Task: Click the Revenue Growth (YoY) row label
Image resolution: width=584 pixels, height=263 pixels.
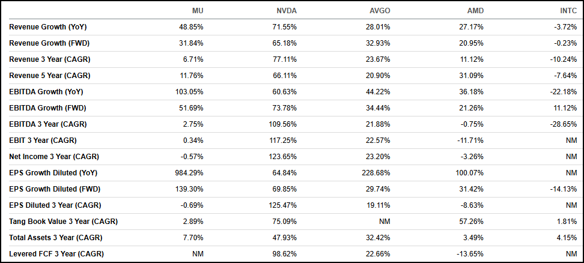Action: point(46,27)
